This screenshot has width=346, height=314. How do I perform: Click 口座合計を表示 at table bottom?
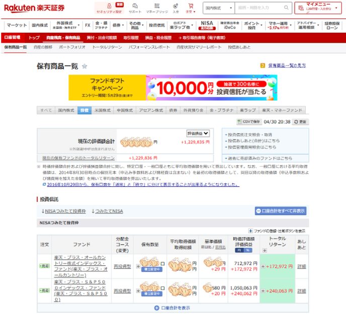172,308
